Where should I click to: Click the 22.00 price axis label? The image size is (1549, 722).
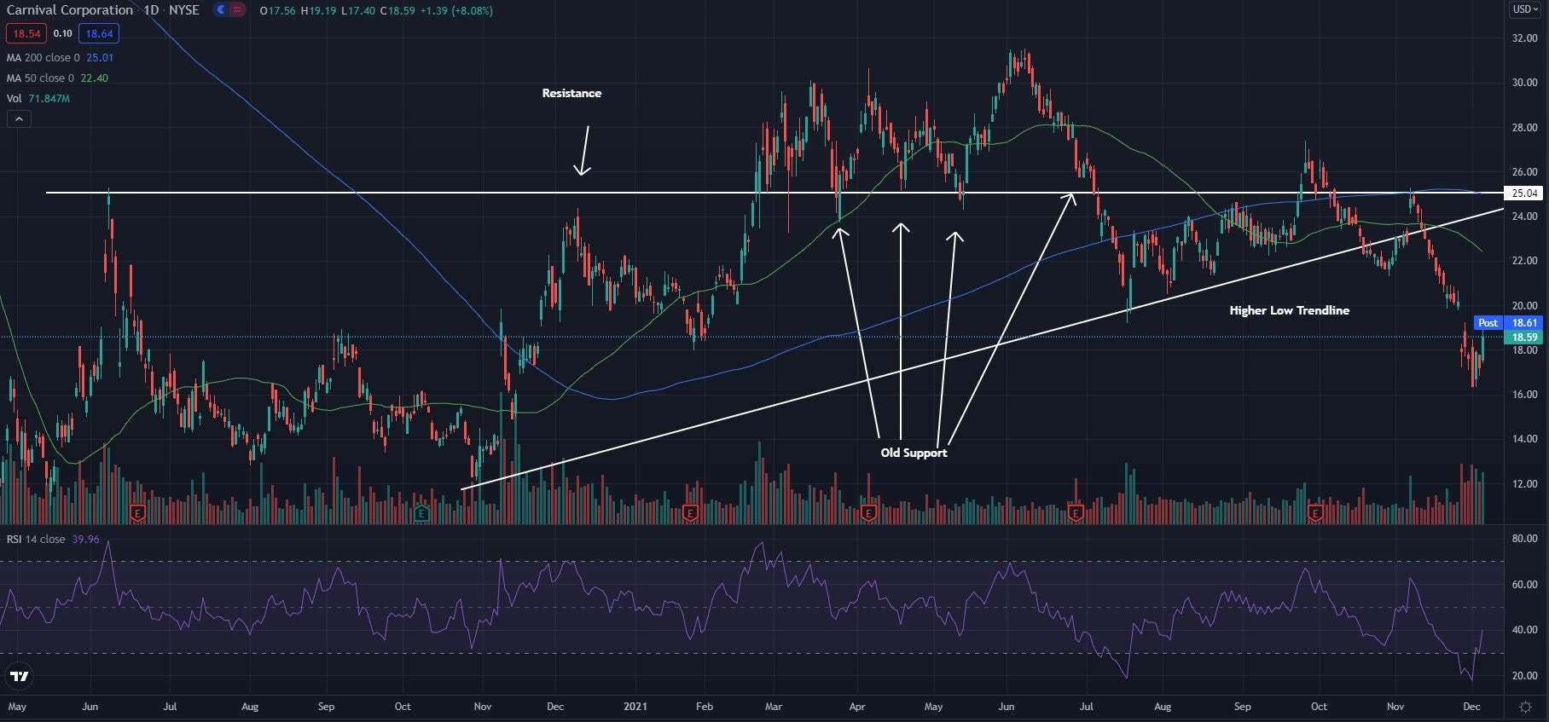pos(1524,261)
